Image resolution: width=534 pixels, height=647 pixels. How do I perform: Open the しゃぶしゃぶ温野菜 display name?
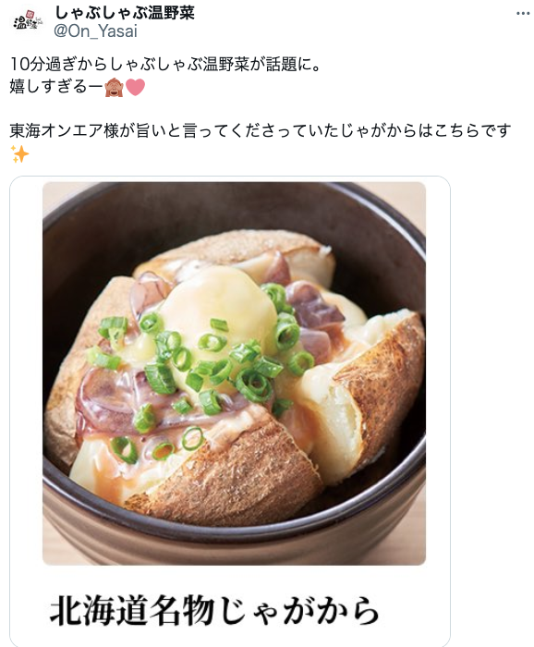pyautogui.click(x=125, y=13)
